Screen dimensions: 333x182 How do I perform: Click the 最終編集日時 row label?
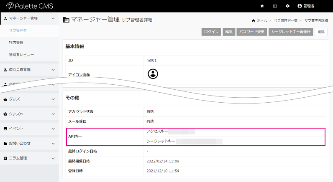79,161
